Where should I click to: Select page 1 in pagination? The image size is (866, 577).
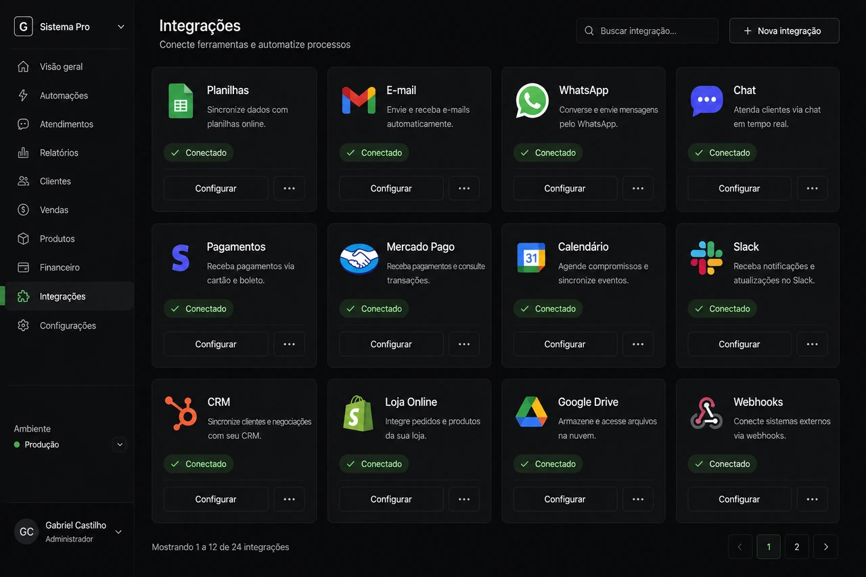(x=769, y=547)
